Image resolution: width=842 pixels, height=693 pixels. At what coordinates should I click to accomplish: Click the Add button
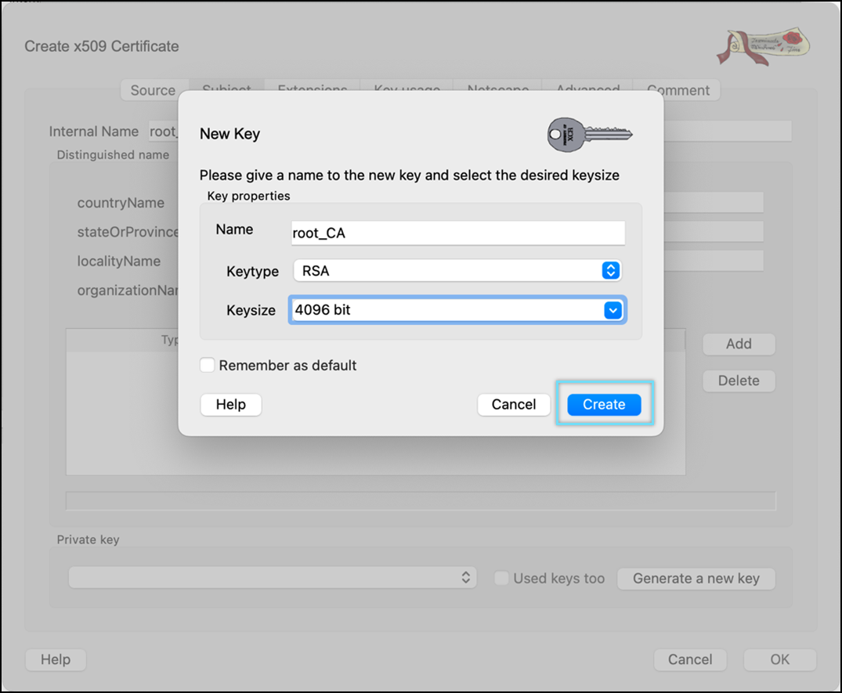pos(738,344)
